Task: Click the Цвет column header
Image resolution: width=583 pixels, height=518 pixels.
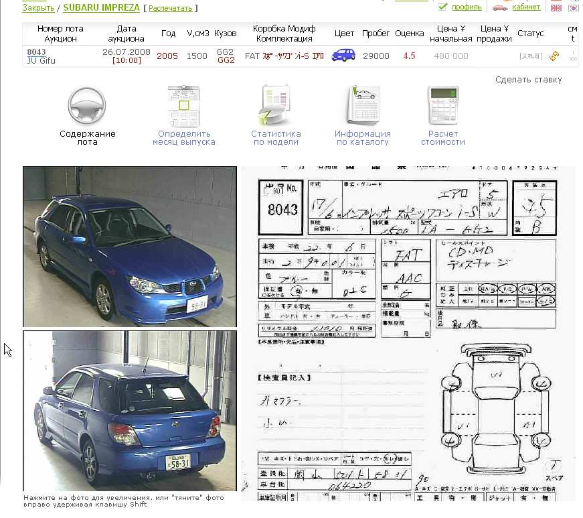Action: tap(344, 34)
